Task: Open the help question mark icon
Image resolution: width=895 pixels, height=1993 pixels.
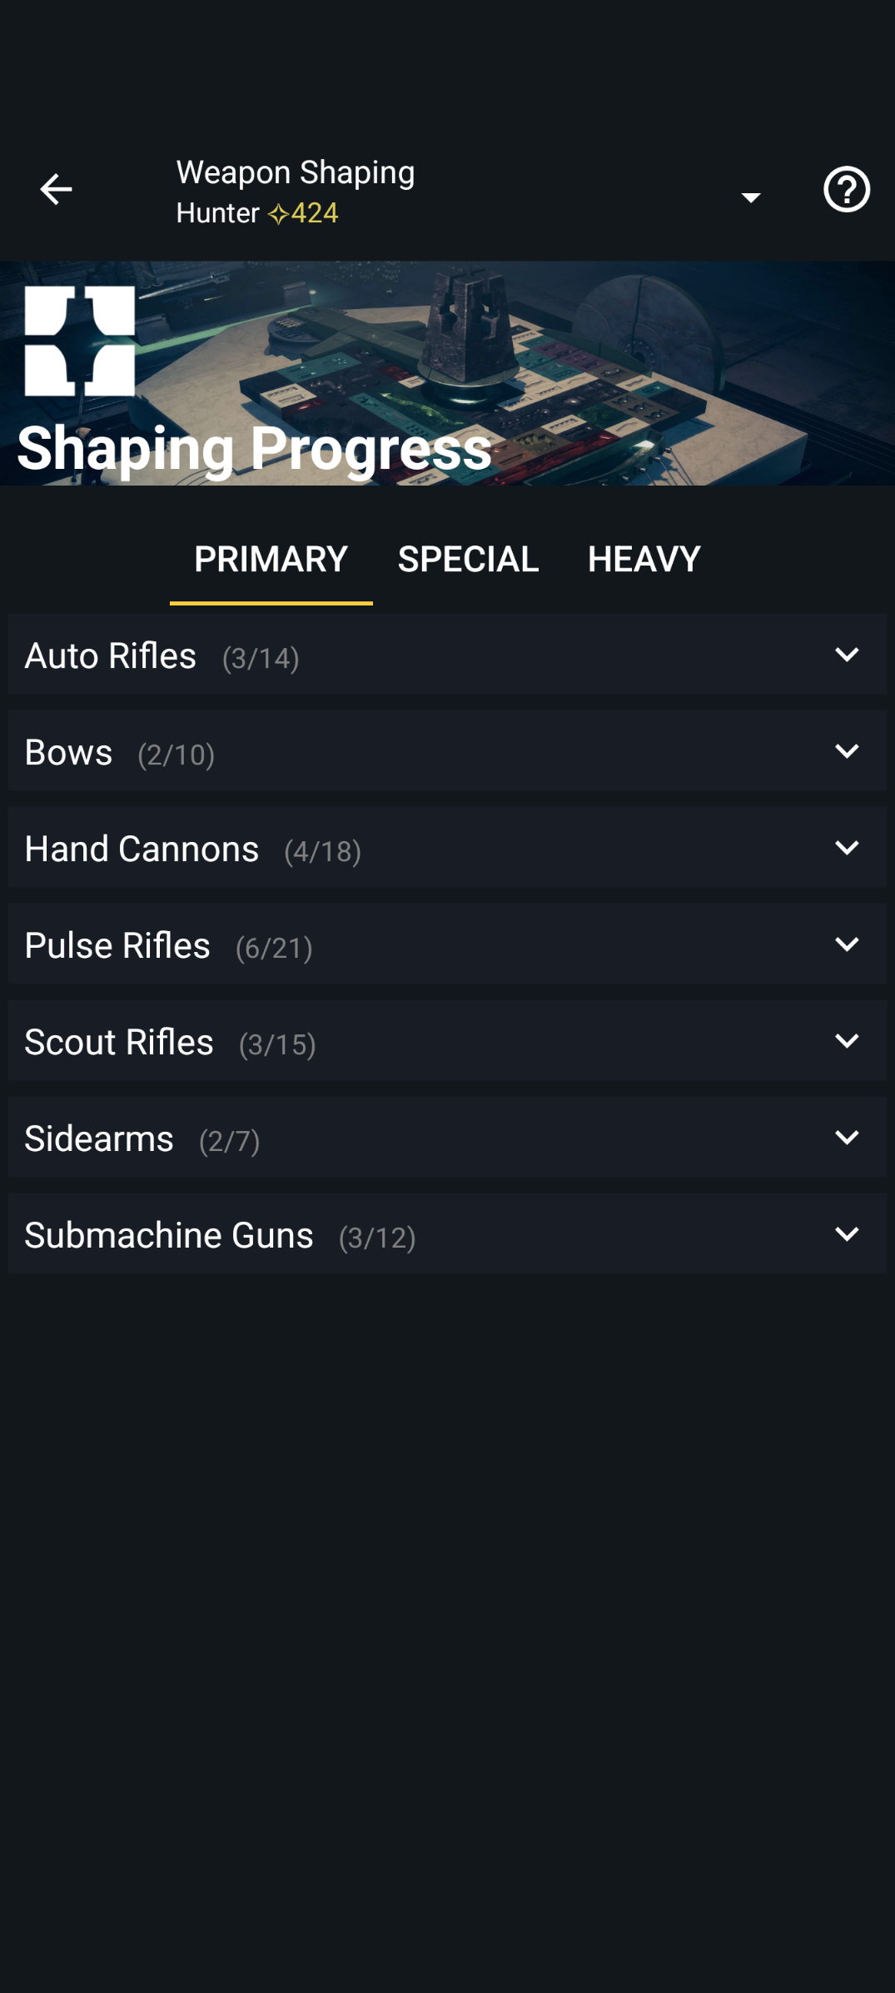Action: pos(846,190)
